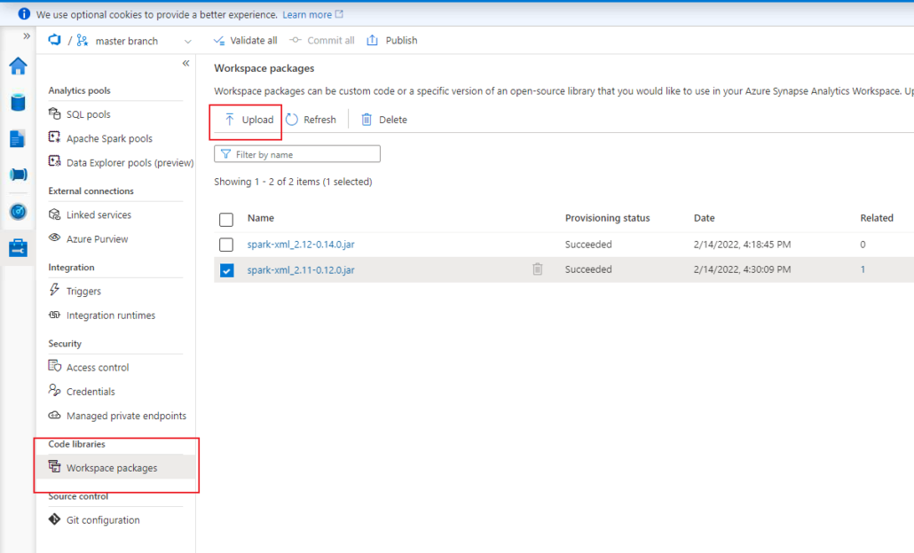Open the Monitor hub gauge icon
The height and width of the screenshot is (553, 914).
18,212
